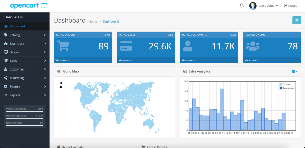Click the tallest bar for day 10
This screenshot has width=305, height=148.
click(x=222, y=110)
